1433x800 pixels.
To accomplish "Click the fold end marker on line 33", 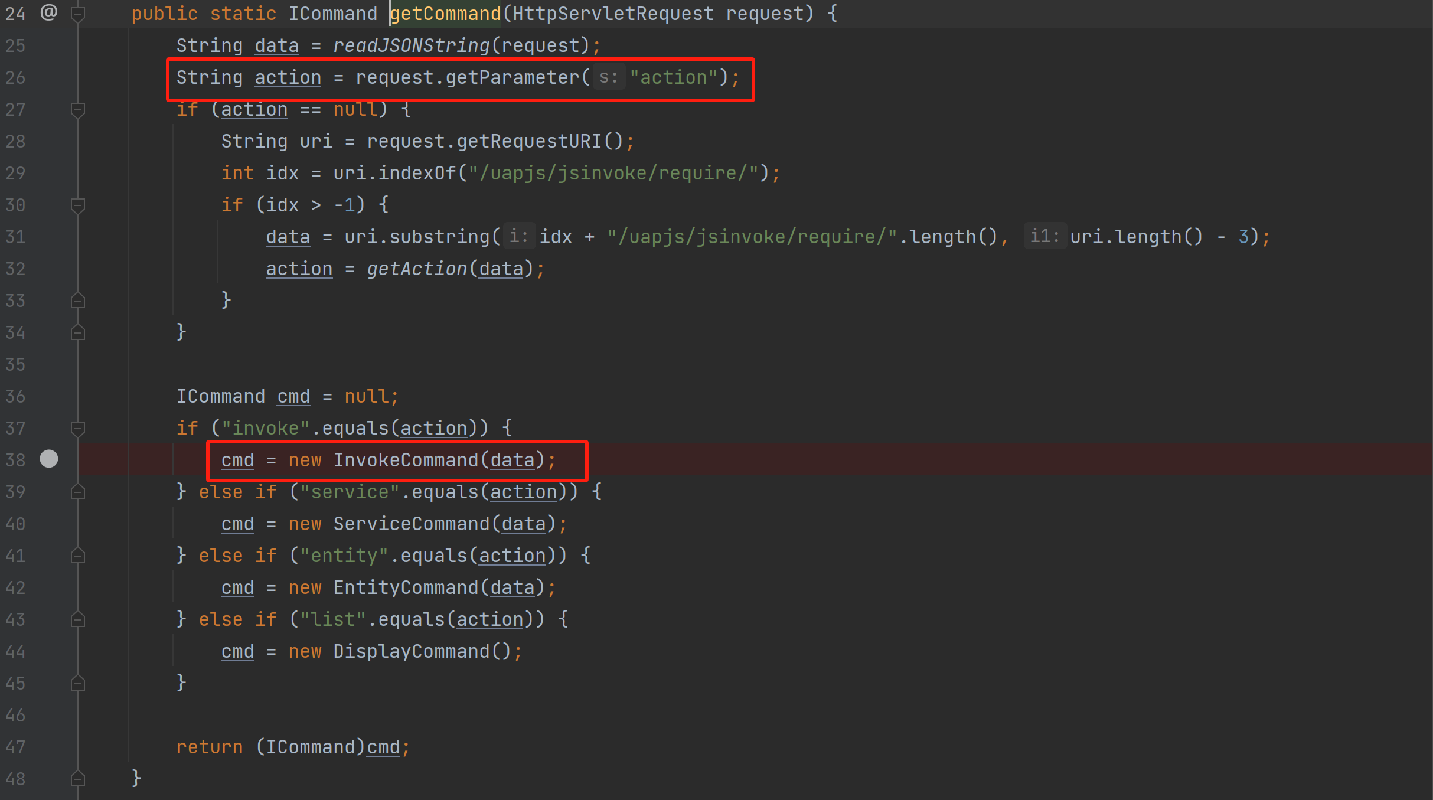I will click(x=77, y=301).
